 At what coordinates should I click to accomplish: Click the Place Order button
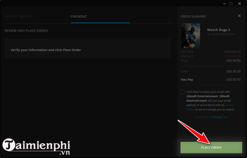coord(211,147)
